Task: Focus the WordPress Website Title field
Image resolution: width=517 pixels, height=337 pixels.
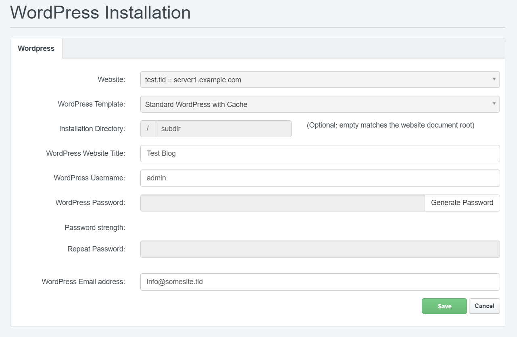Action: coord(320,153)
